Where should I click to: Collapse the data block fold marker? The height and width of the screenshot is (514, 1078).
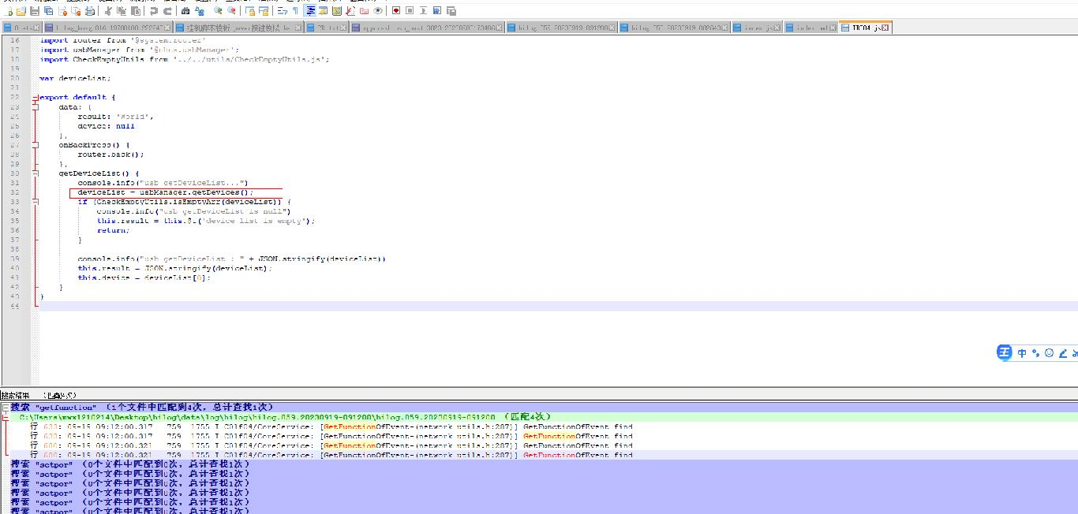click(x=36, y=107)
